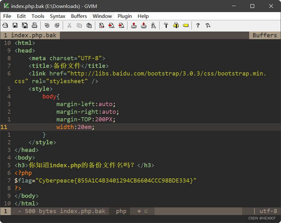
Task: Save all files with stacked disks icon
Action: coord(25,25)
